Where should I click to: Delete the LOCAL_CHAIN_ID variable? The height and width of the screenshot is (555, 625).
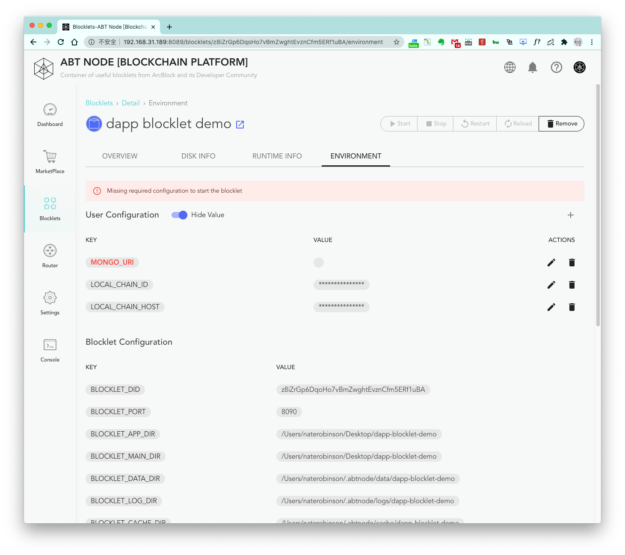[x=572, y=285]
